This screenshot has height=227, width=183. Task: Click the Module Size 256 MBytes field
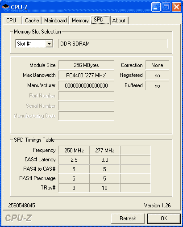[x=86, y=65]
